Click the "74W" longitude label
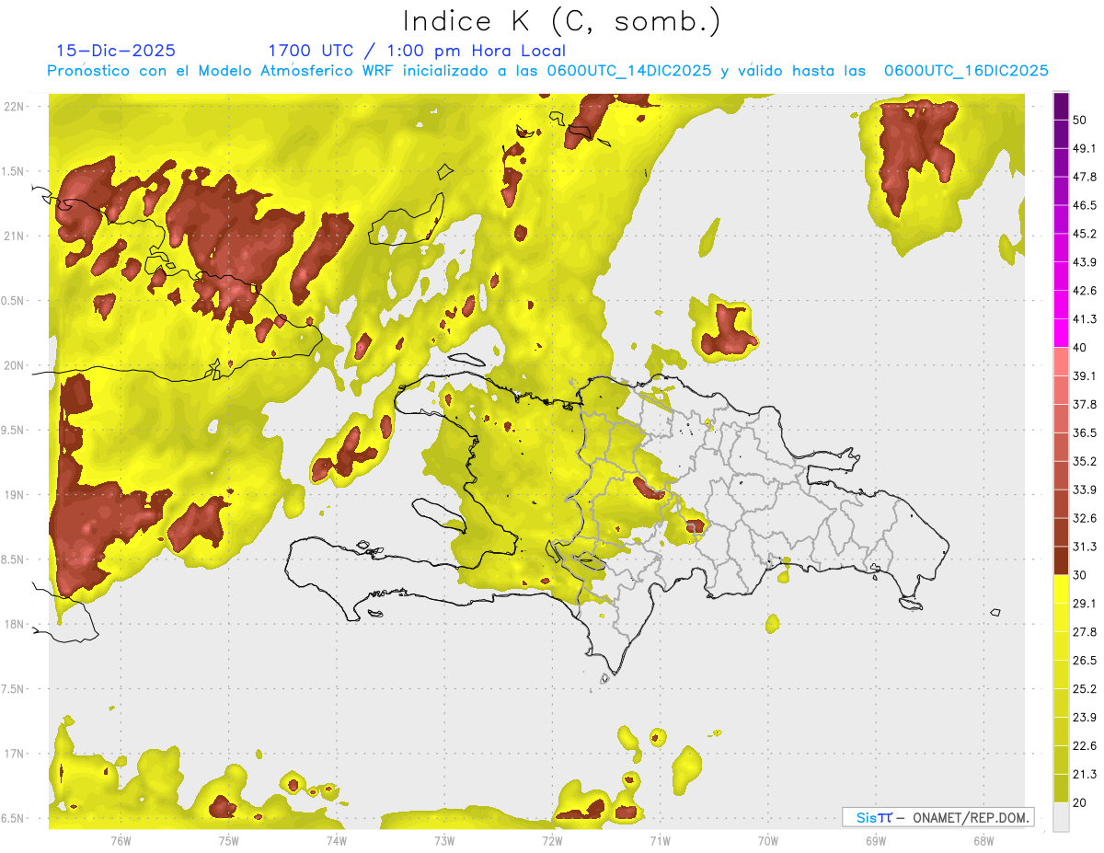1104x853 pixels. [x=337, y=840]
